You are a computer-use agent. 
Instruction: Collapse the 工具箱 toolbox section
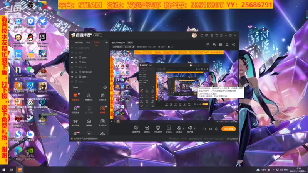pos(105,87)
